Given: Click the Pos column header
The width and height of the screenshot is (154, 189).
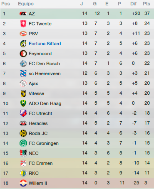Looking at the screenshot, I should pos(5,4).
